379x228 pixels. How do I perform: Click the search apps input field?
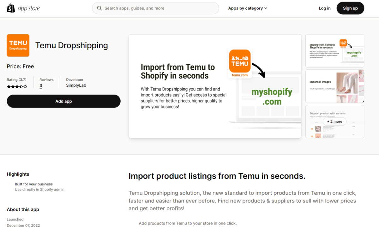tap(155, 8)
